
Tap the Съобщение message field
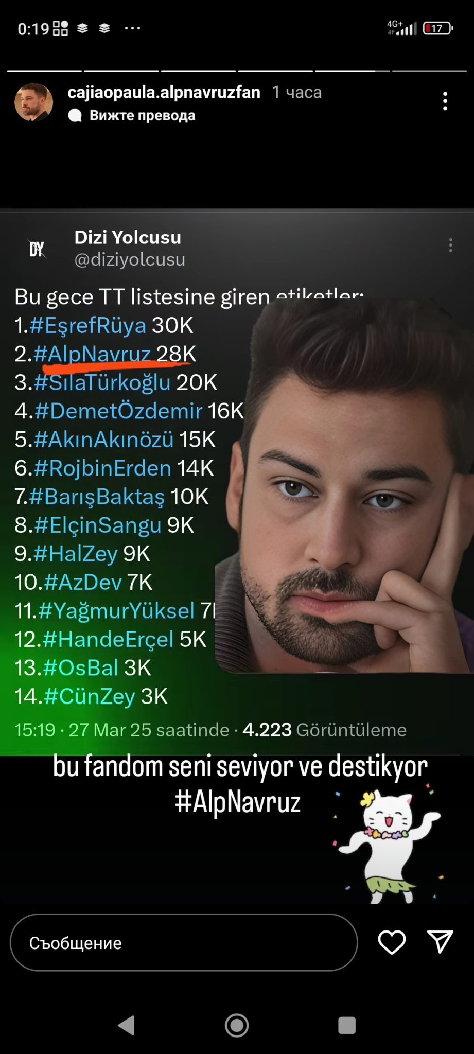click(x=184, y=942)
